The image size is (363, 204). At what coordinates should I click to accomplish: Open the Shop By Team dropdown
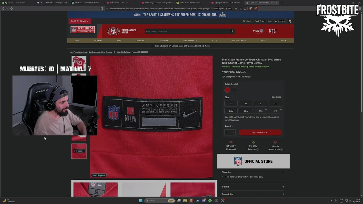click(80, 21)
